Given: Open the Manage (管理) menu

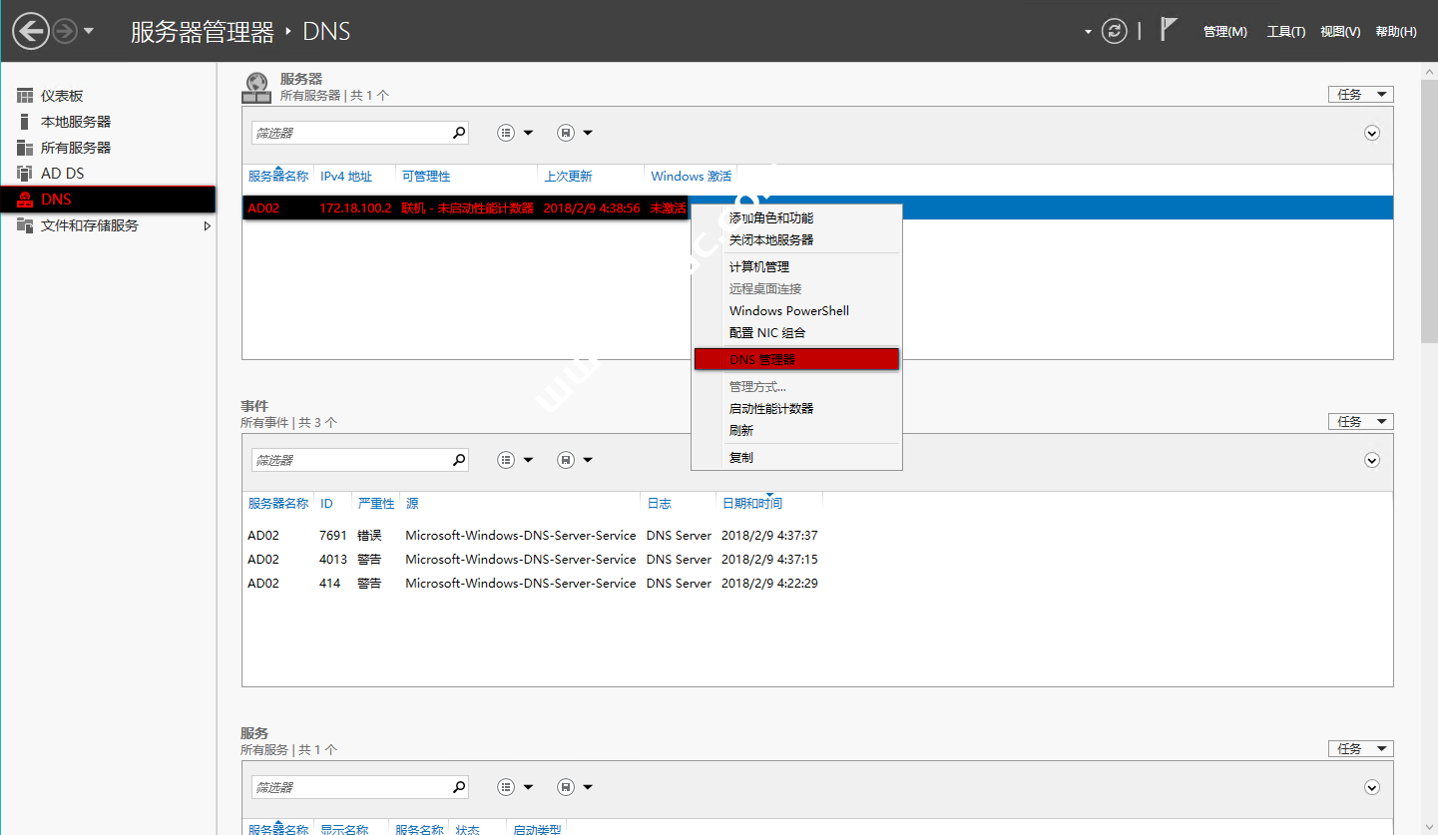Looking at the screenshot, I should pyautogui.click(x=1224, y=32).
